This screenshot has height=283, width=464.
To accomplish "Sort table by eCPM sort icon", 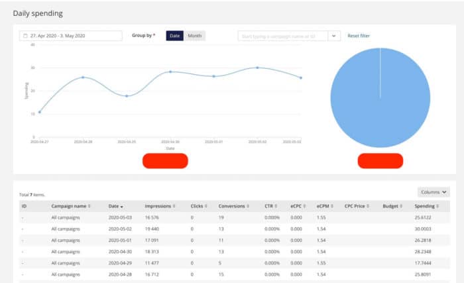I will click(332, 206).
